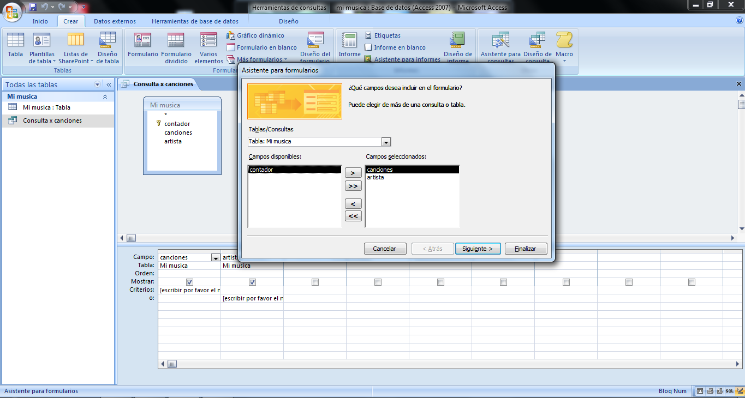Collapse the Mi musica group
The width and height of the screenshot is (745, 398).
(105, 97)
